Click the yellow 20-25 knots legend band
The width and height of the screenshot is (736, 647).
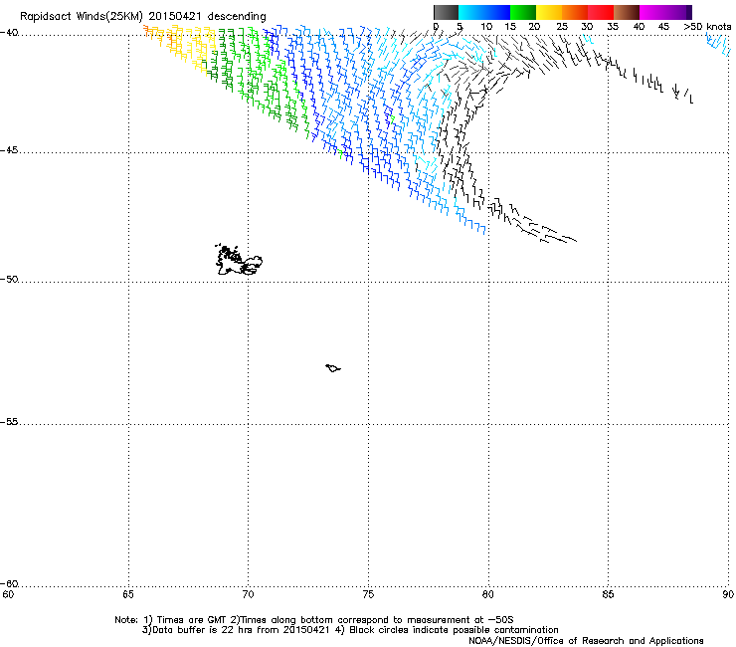549,12
